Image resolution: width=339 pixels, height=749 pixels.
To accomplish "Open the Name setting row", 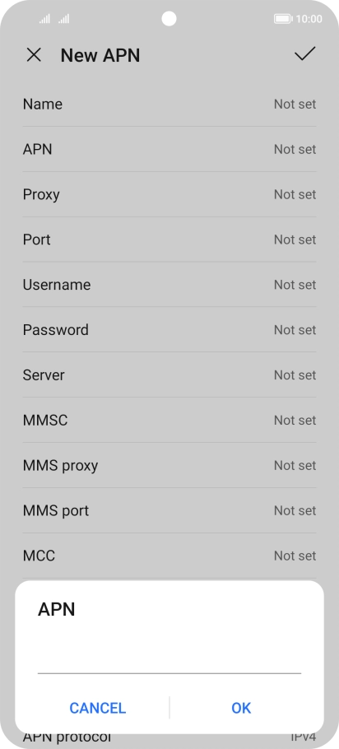I will pos(169,105).
